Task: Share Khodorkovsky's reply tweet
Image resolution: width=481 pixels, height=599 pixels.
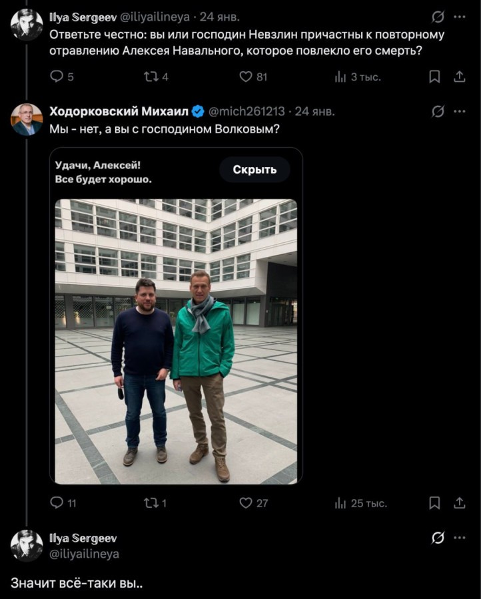Action: coord(459,503)
